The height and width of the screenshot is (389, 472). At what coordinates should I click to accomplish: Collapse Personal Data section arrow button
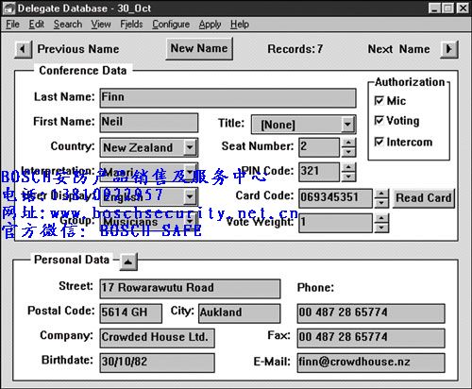point(128,262)
